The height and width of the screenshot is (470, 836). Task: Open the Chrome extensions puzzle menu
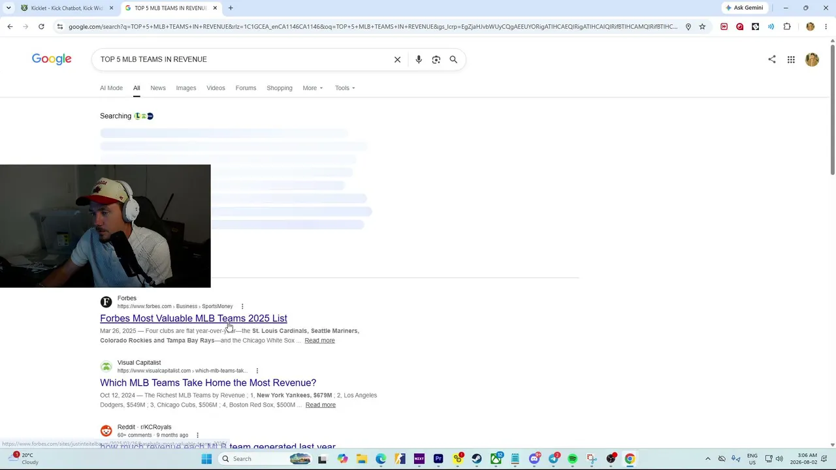[x=787, y=27]
